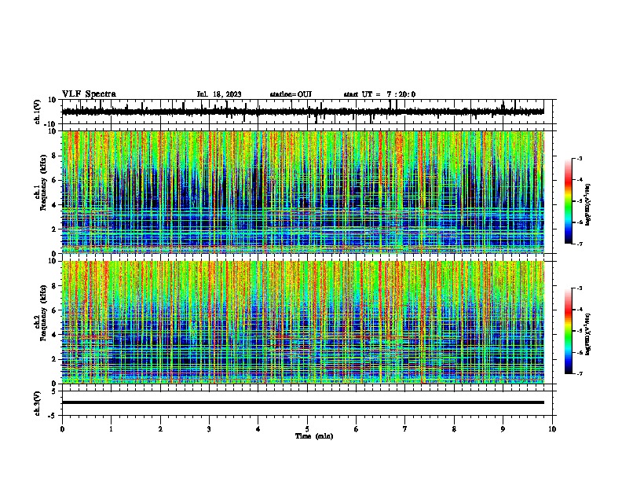Click the start UT time header
Image resolution: width=622 pixels, height=481 pixels.
tap(379, 94)
